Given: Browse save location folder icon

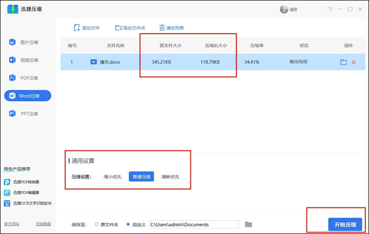Looking at the screenshot, I should coord(248,224).
